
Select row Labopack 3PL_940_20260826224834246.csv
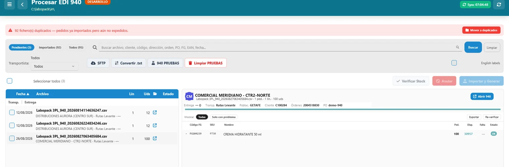92,126
